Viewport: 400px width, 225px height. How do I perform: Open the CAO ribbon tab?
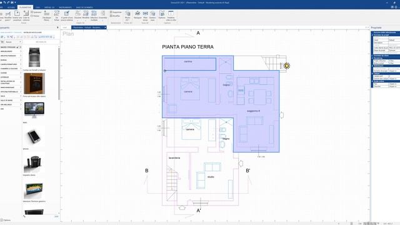37,7
